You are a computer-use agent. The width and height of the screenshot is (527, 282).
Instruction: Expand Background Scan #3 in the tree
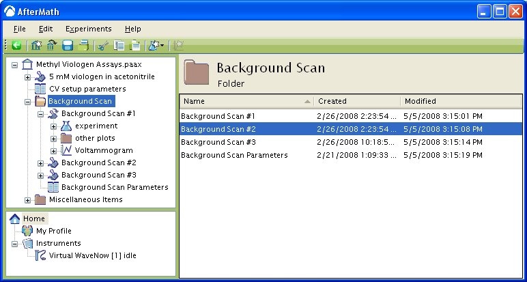(x=40, y=175)
